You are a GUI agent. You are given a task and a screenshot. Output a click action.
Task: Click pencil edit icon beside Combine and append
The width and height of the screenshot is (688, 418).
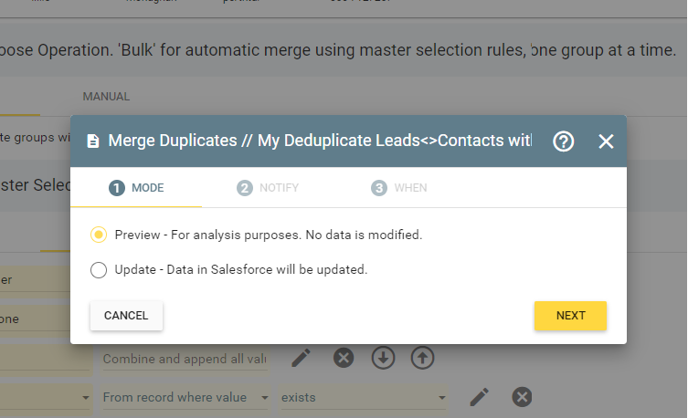(301, 358)
